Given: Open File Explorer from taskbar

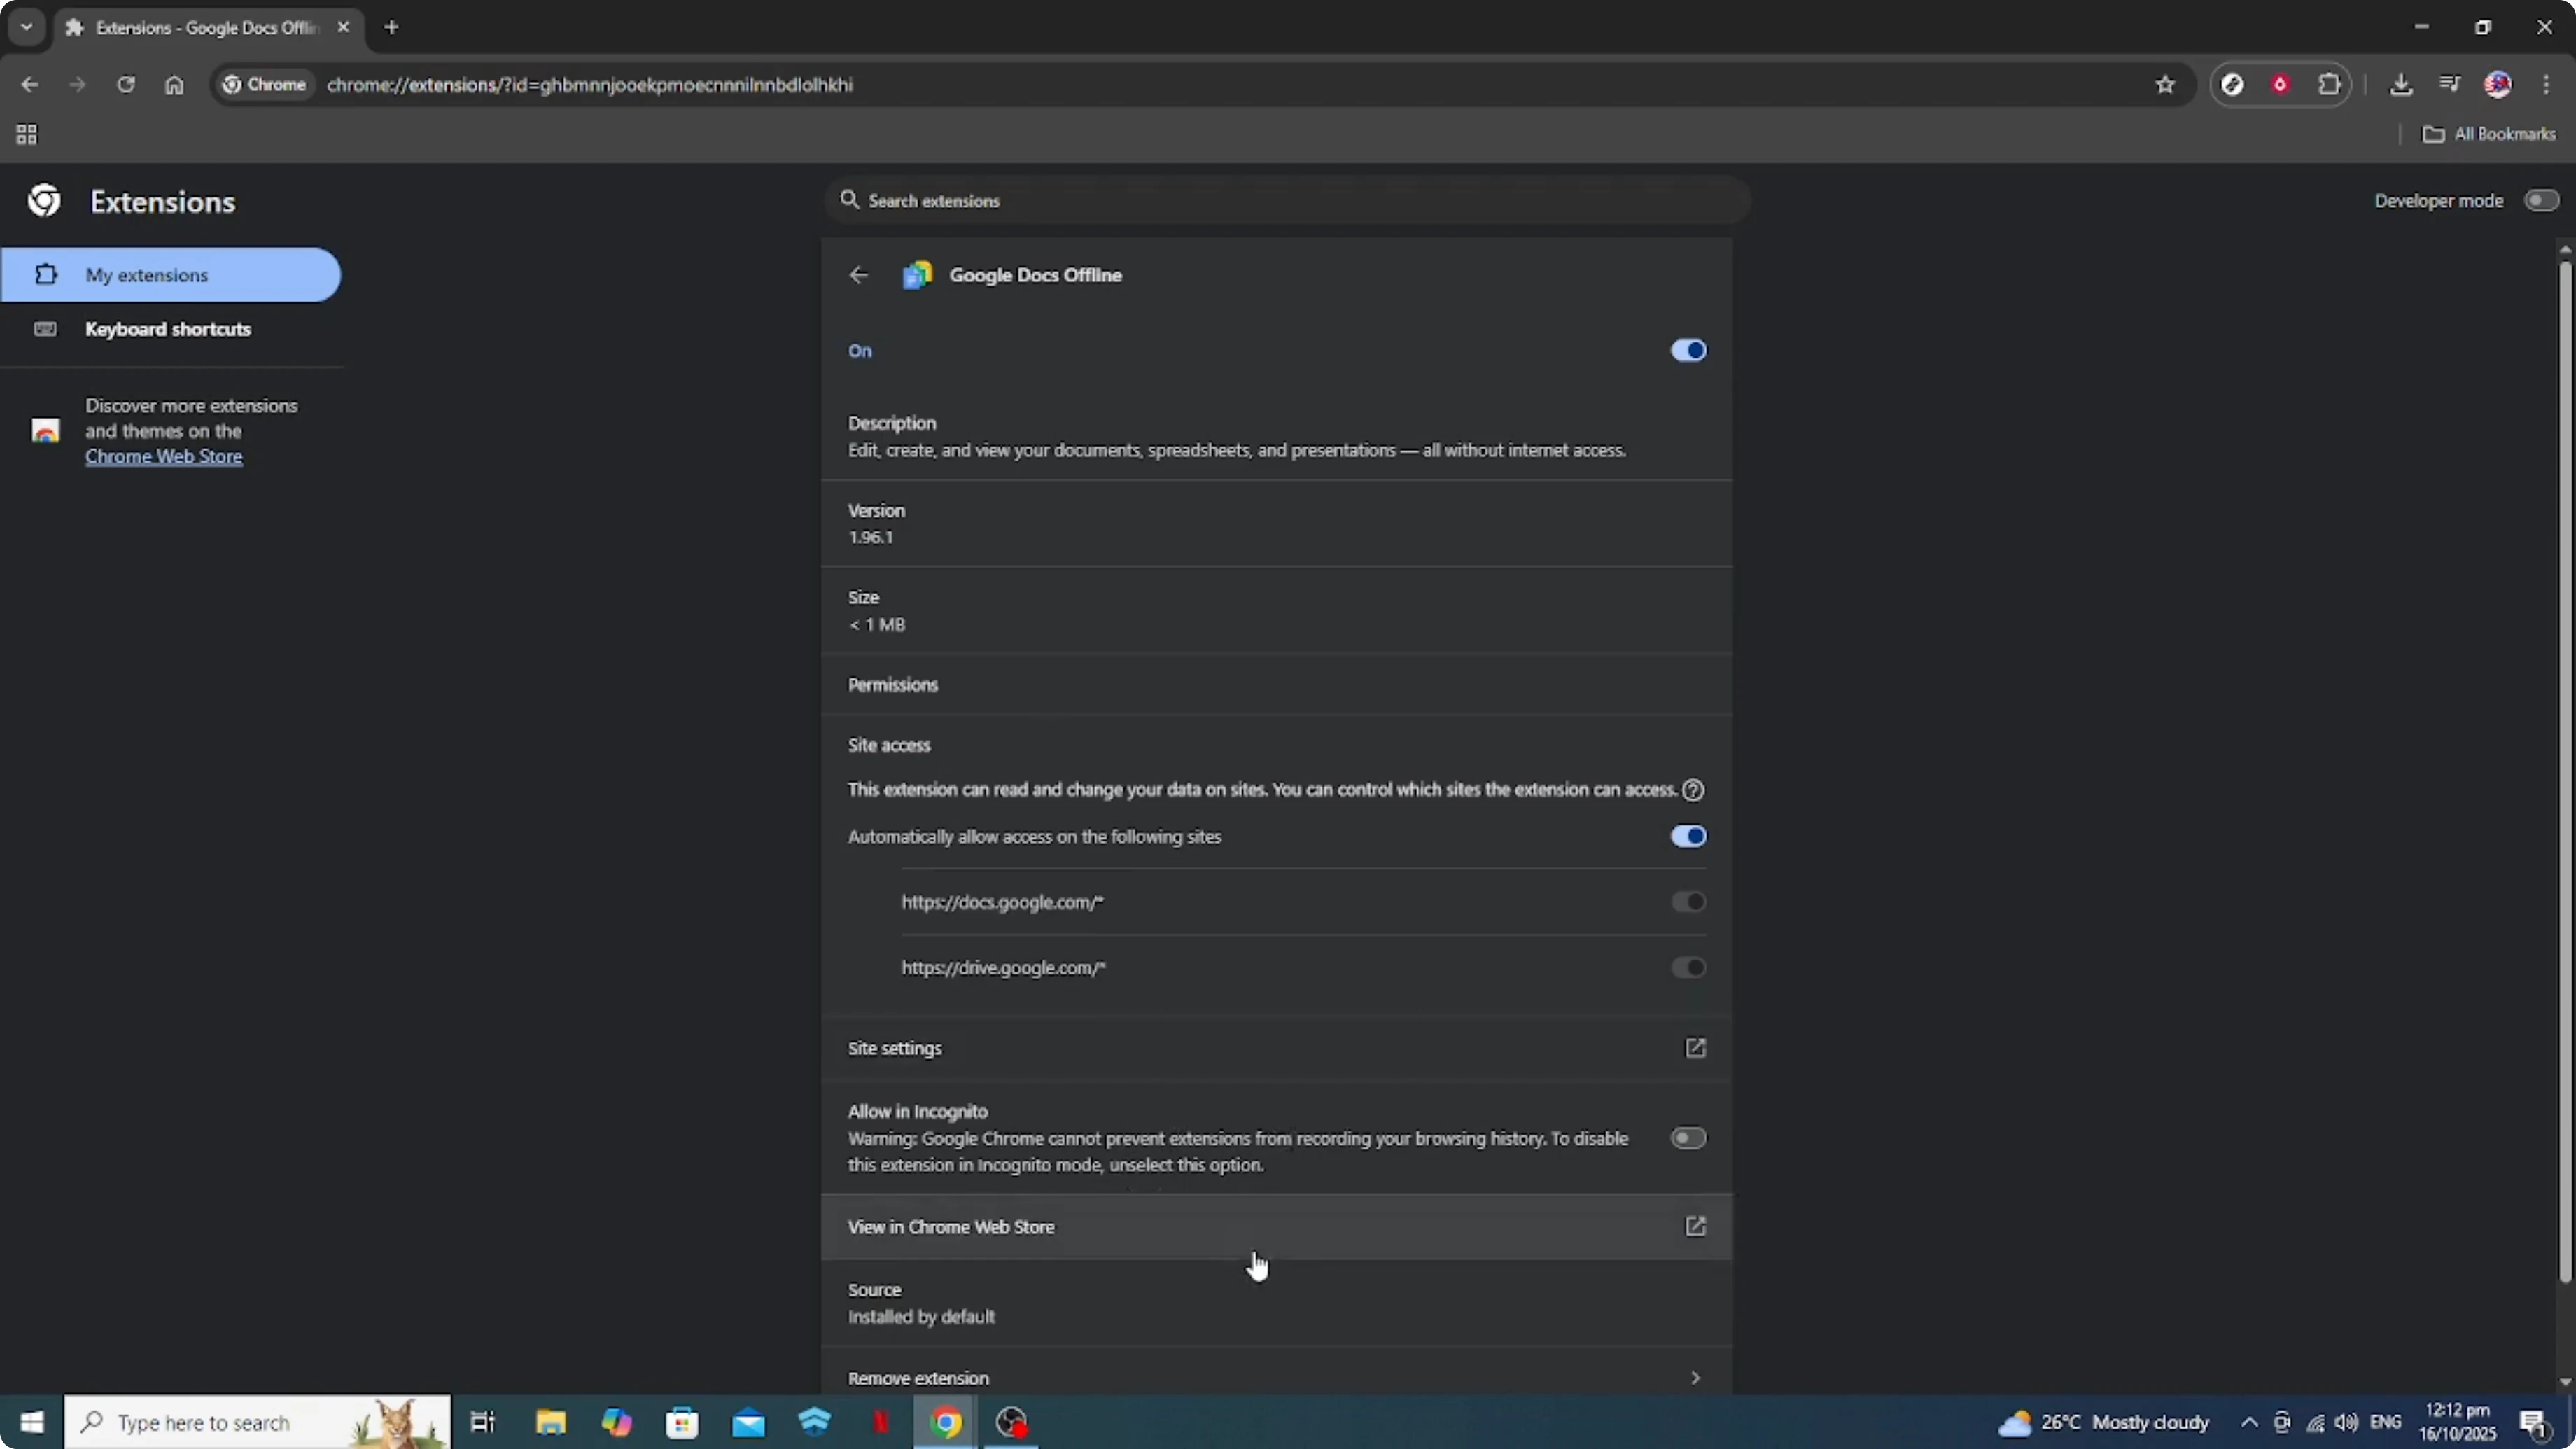Looking at the screenshot, I should point(550,1422).
